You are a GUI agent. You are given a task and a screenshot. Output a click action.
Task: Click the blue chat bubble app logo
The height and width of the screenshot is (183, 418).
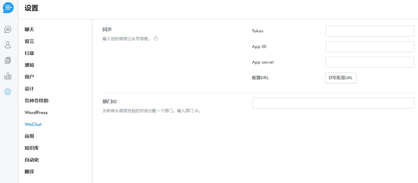coord(8,8)
